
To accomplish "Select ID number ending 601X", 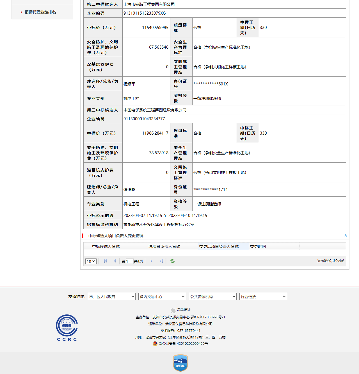I will [211, 84].
